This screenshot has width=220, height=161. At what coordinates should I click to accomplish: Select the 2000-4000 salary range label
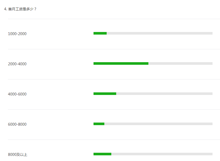point(17,64)
